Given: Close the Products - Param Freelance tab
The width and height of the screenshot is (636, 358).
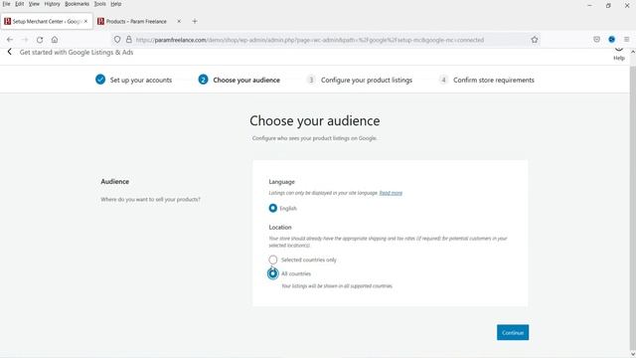Looking at the screenshot, I should (179, 21).
